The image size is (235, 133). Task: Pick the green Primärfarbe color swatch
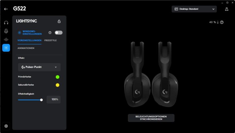(57, 77)
